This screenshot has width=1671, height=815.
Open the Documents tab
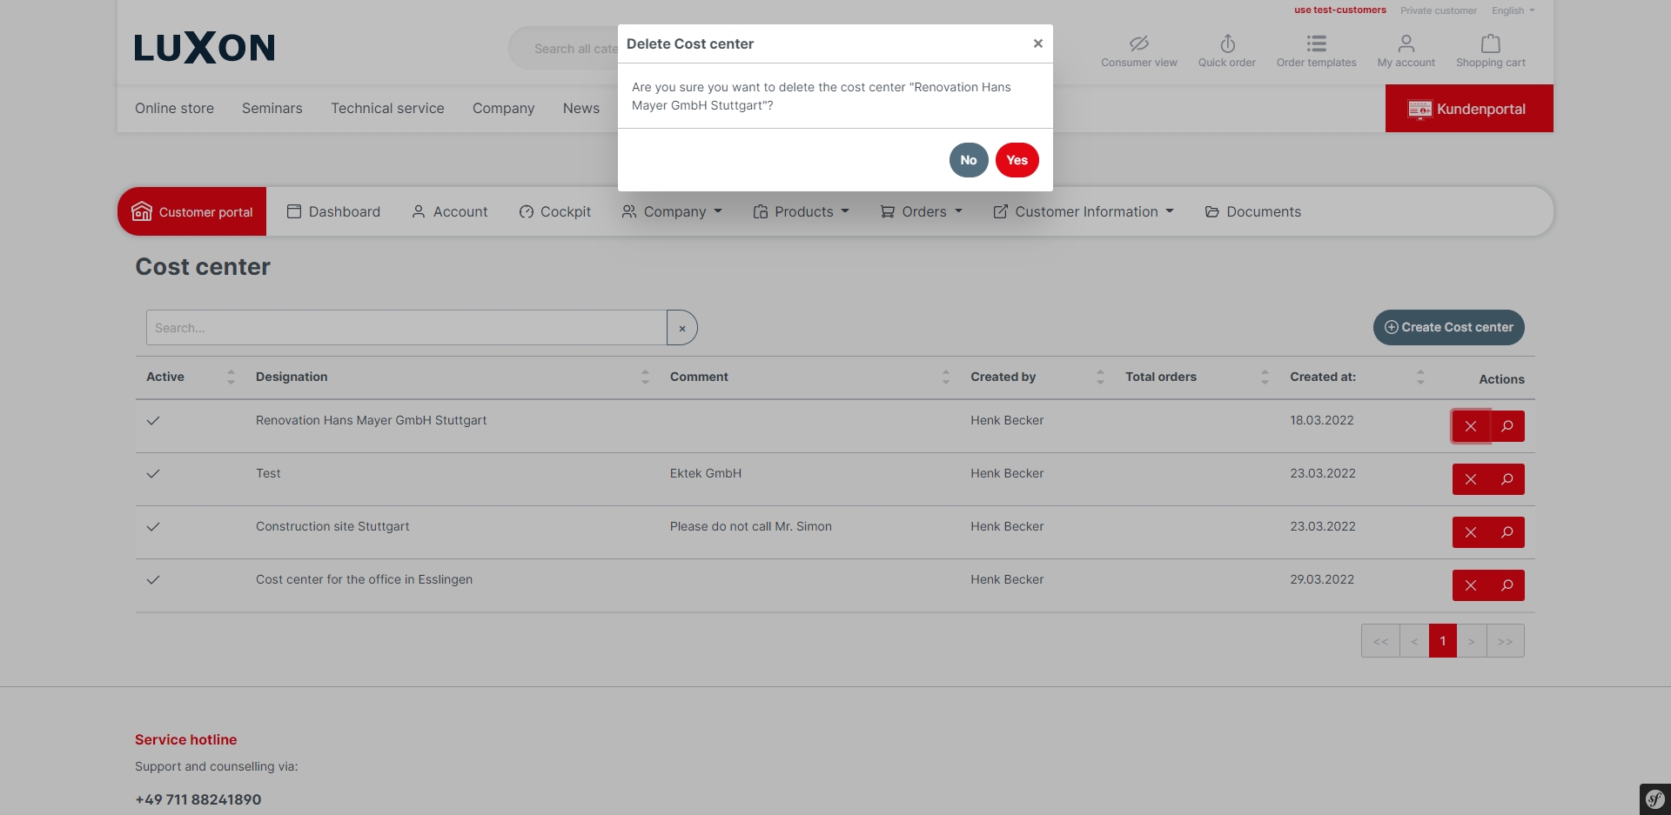(1252, 212)
